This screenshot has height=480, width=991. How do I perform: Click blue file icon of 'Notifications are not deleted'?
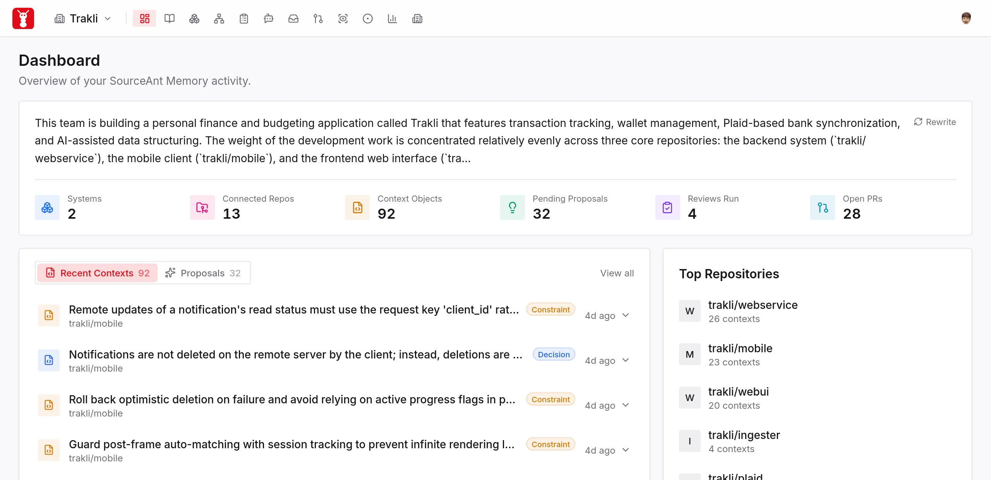tap(49, 360)
